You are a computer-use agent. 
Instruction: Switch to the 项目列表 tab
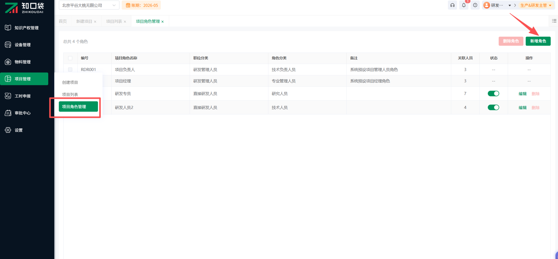(114, 21)
